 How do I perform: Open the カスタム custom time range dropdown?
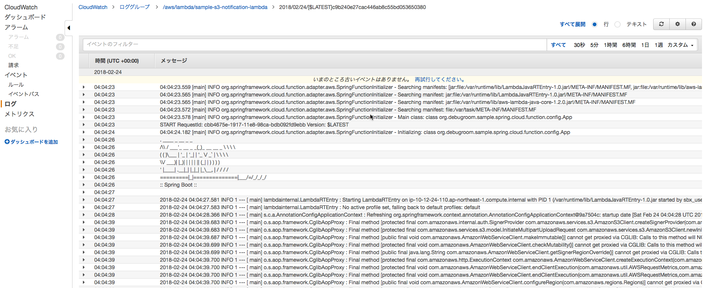(681, 45)
